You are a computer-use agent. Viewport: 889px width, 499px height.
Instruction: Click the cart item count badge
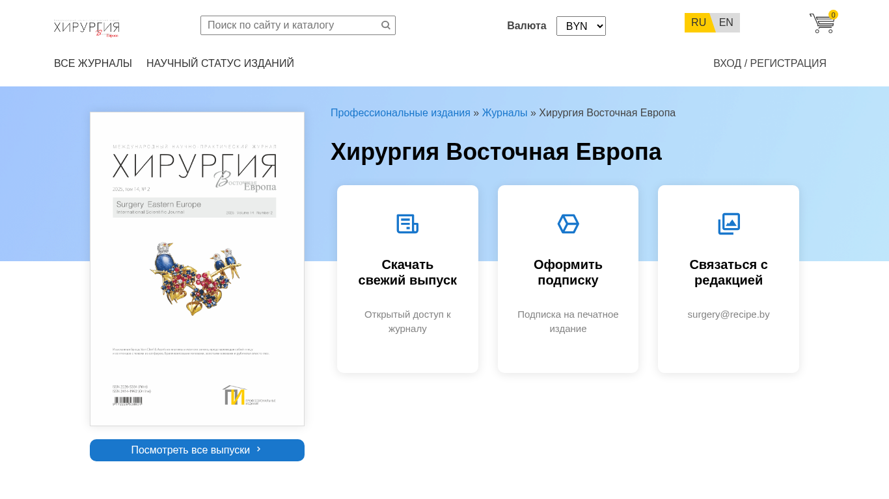click(x=833, y=15)
